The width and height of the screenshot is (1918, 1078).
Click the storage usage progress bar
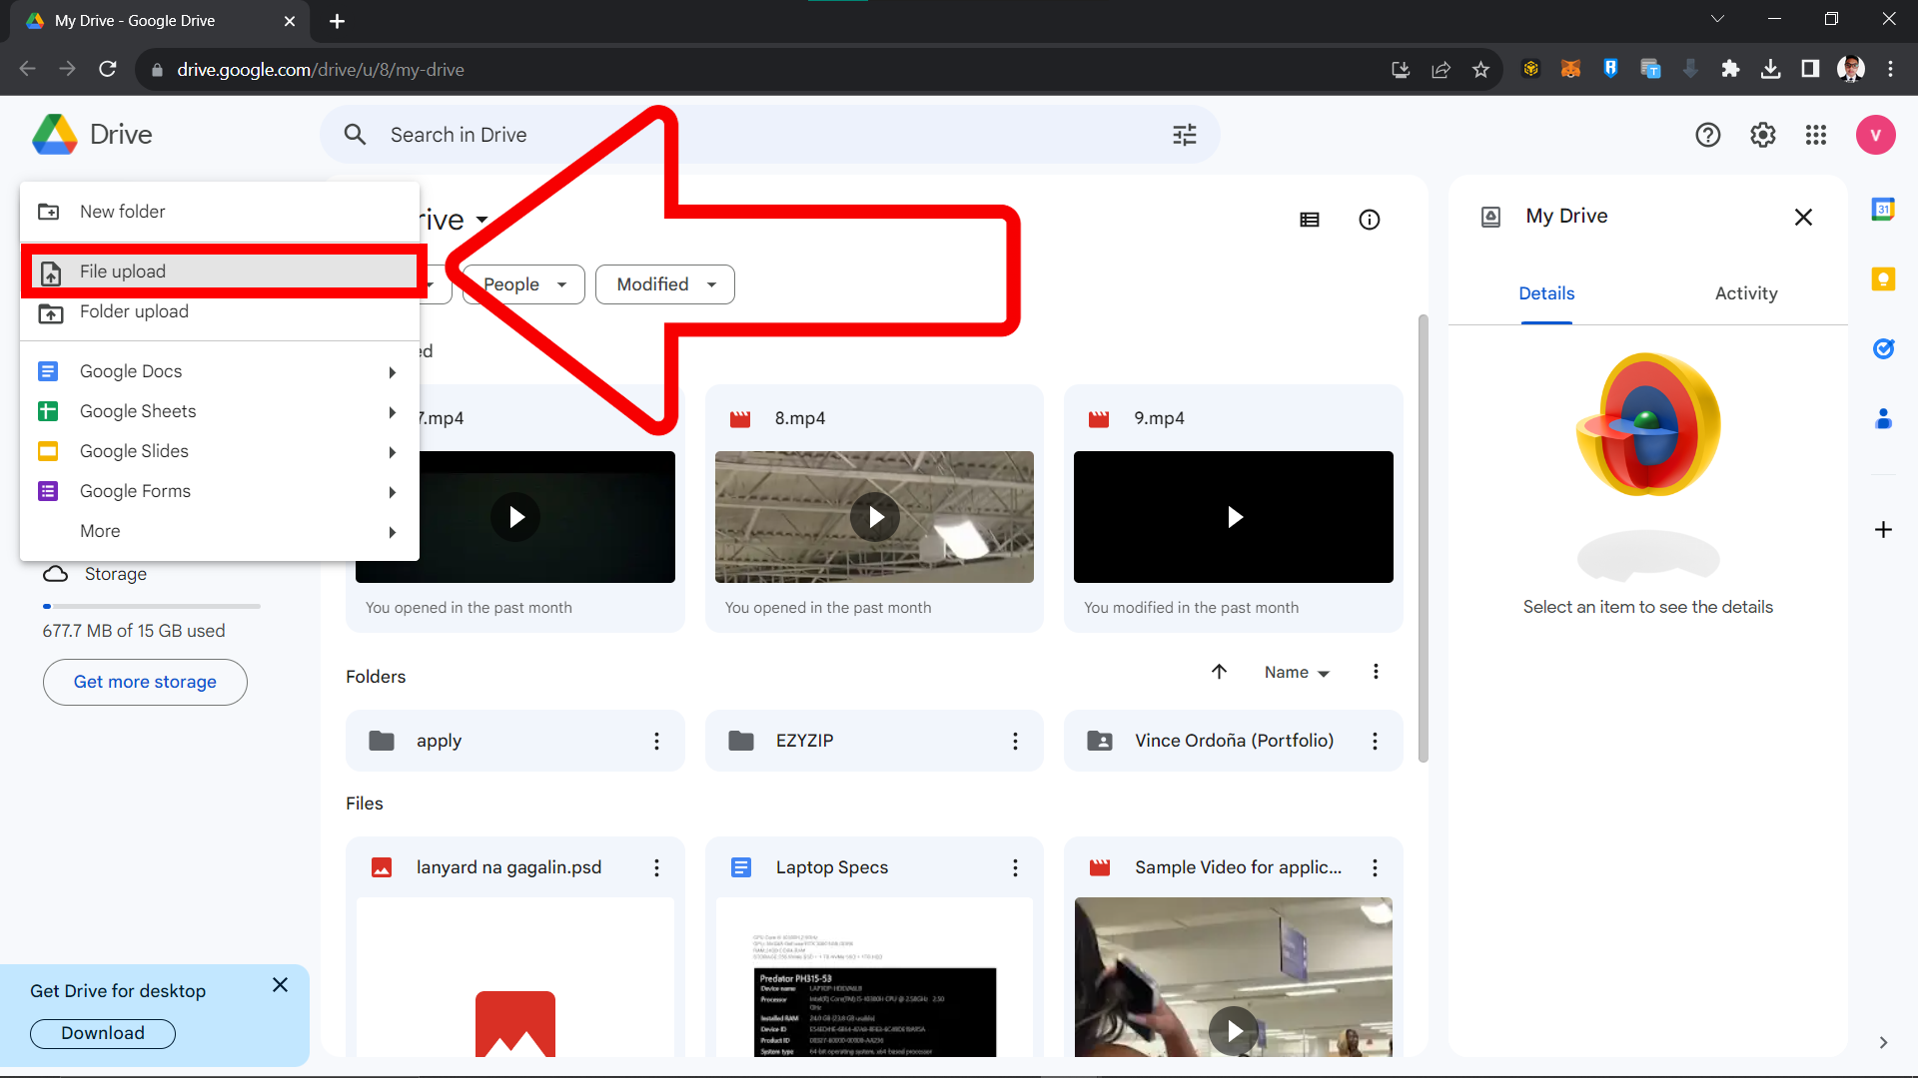(x=150, y=606)
